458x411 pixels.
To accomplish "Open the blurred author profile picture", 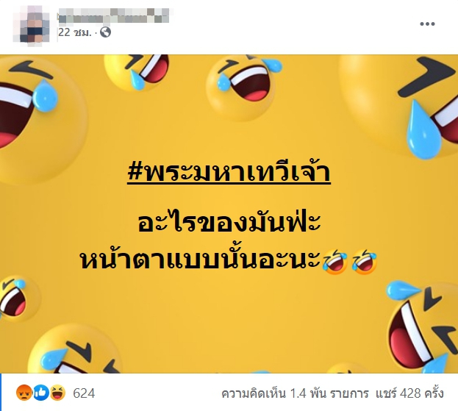I will (32, 24).
